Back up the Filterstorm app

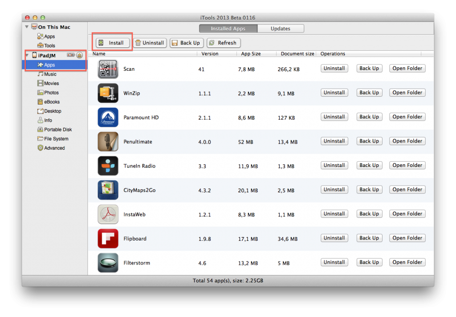point(369,262)
